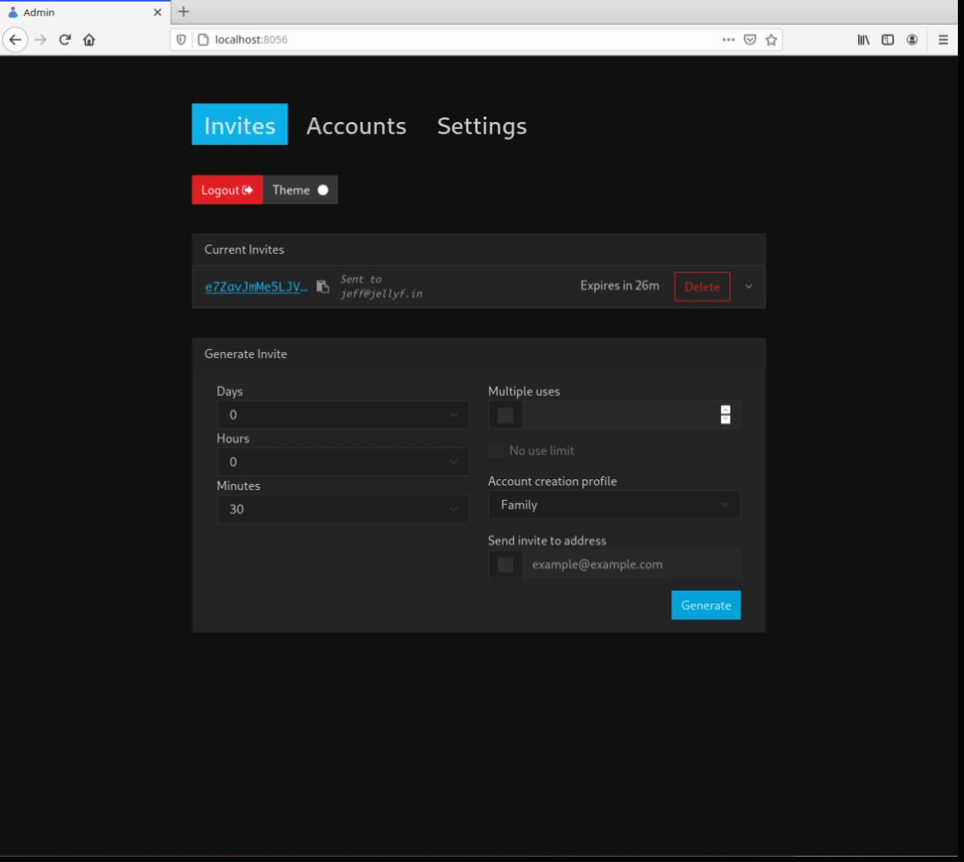Click the 'Sent to jeff@jellyf.in' text
This screenshot has height=862, width=964.
tap(381, 287)
